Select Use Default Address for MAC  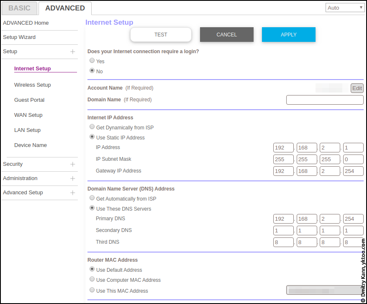tap(92, 269)
